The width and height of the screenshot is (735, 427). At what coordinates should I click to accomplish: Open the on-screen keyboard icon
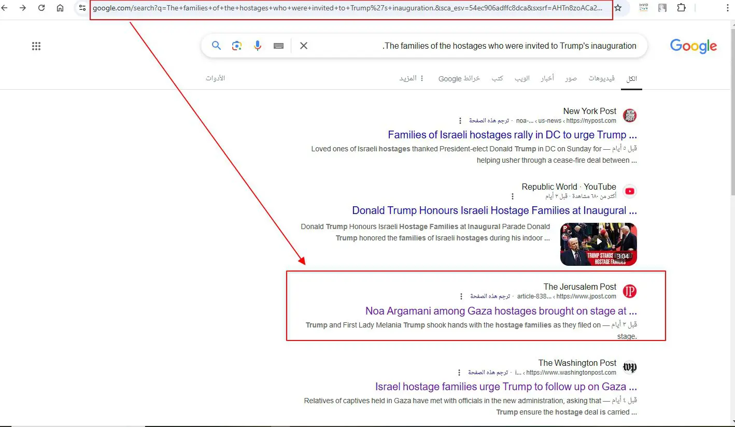point(279,46)
